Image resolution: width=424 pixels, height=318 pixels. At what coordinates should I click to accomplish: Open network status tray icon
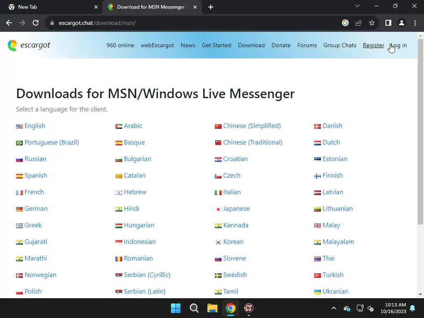click(x=360, y=308)
